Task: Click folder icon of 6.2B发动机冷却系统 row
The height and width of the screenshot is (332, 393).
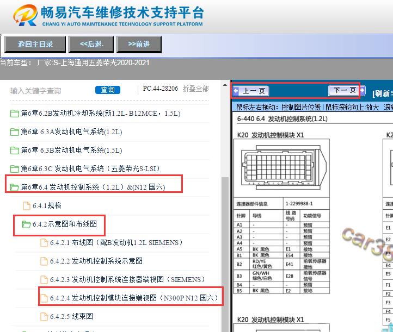Action: [15, 114]
